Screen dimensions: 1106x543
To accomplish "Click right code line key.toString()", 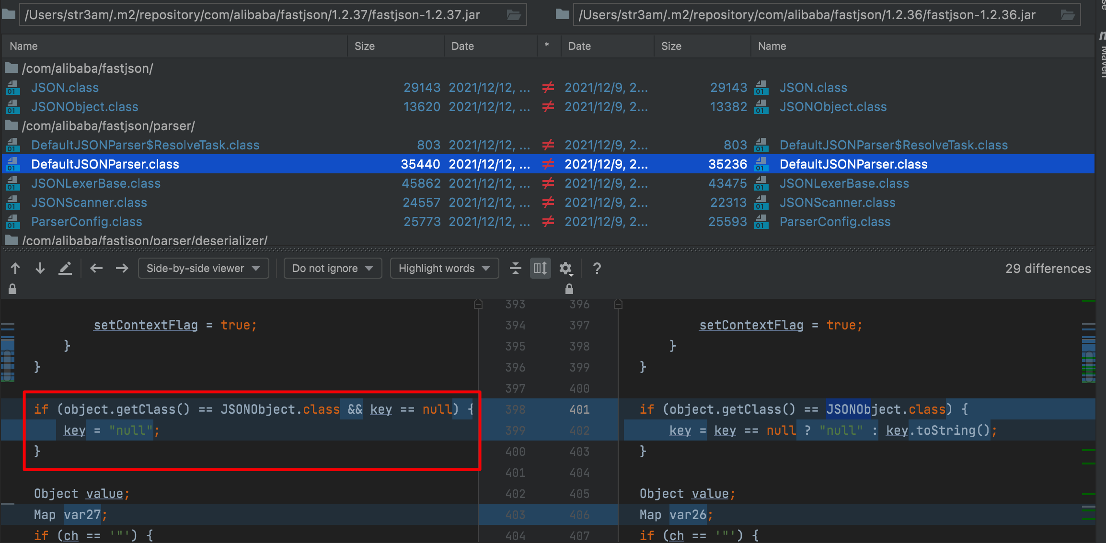I will coord(833,430).
